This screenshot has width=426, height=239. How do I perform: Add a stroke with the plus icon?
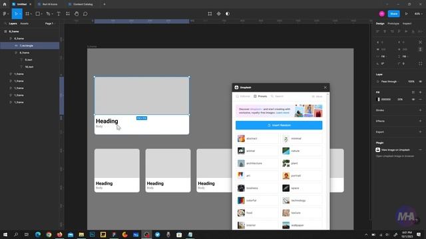420,110
